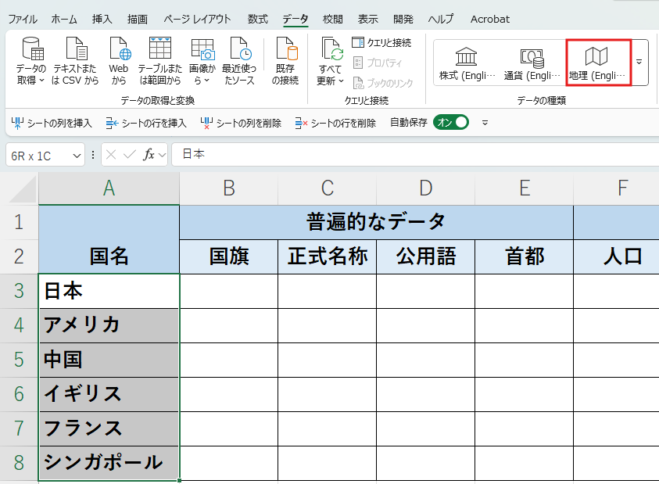Open the Name Box dropdown arrow
The width and height of the screenshot is (659, 484).
[77, 156]
